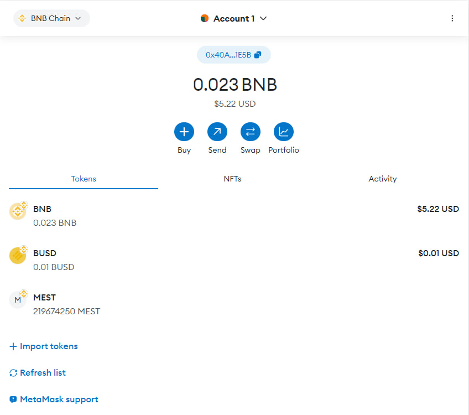Click the BNB Chain network logo
The image size is (469, 415).
click(x=22, y=18)
